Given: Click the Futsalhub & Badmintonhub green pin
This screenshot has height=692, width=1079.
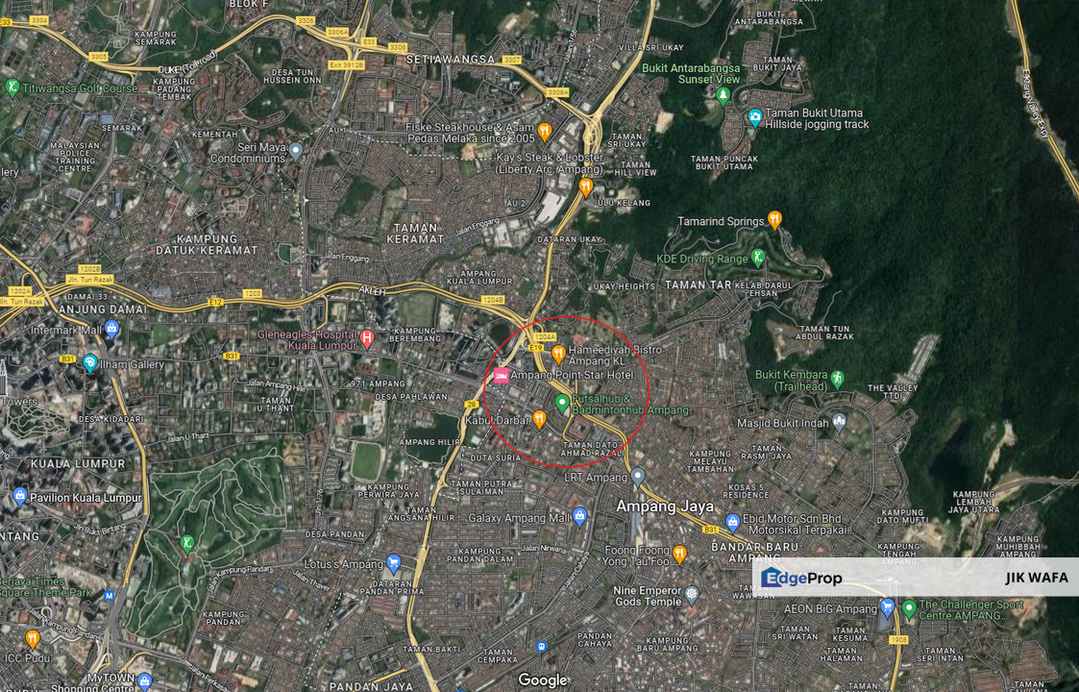Looking at the screenshot, I should point(563,402).
